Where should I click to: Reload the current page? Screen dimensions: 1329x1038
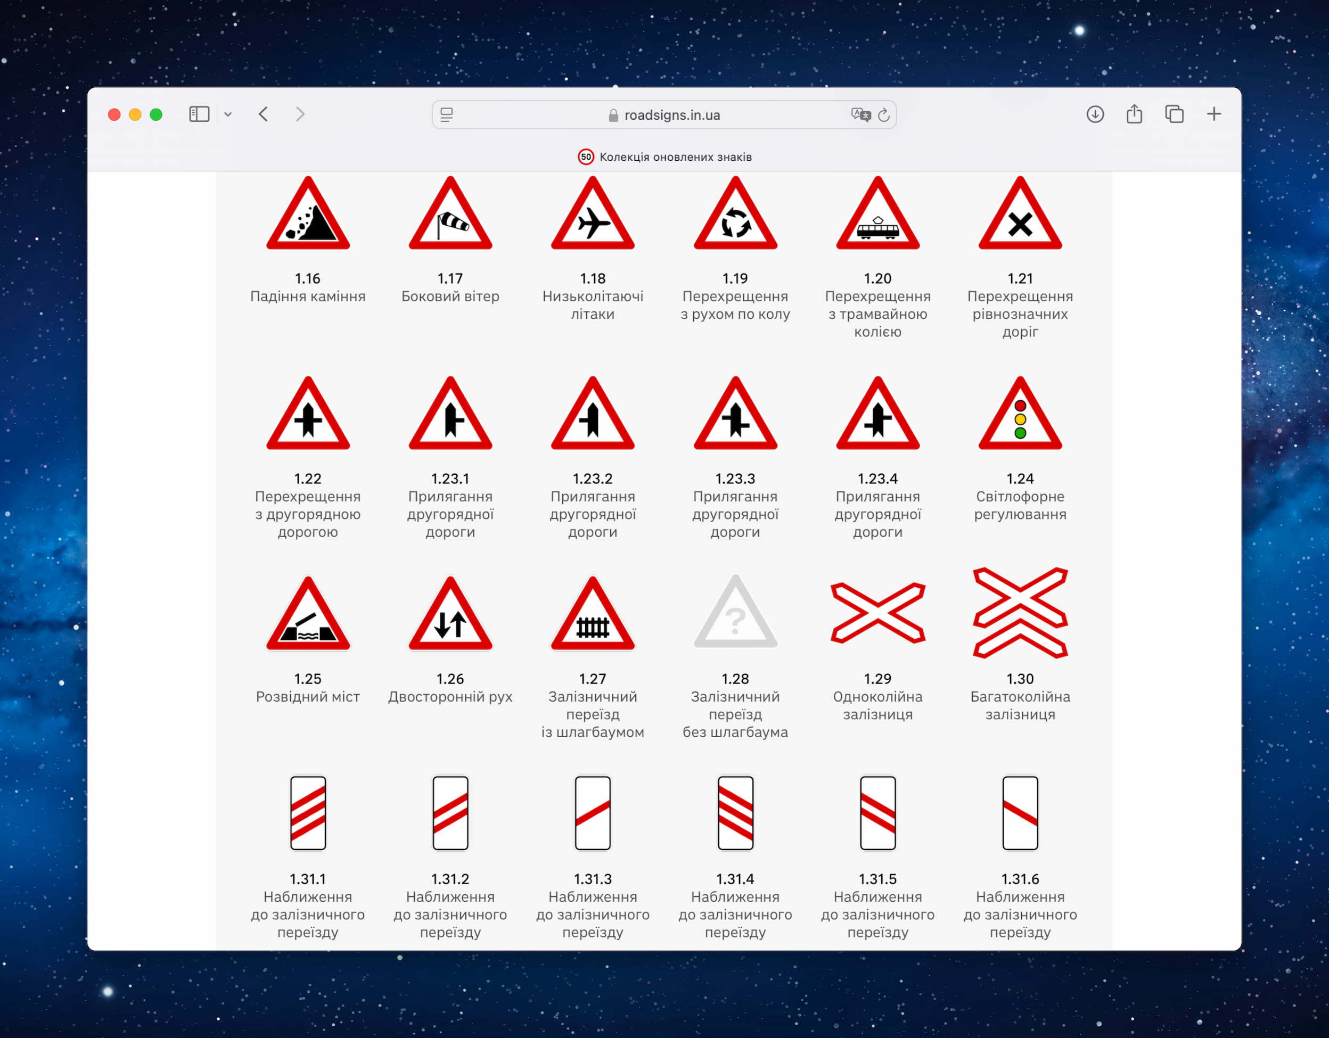pyautogui.click(x=884, y=114)
